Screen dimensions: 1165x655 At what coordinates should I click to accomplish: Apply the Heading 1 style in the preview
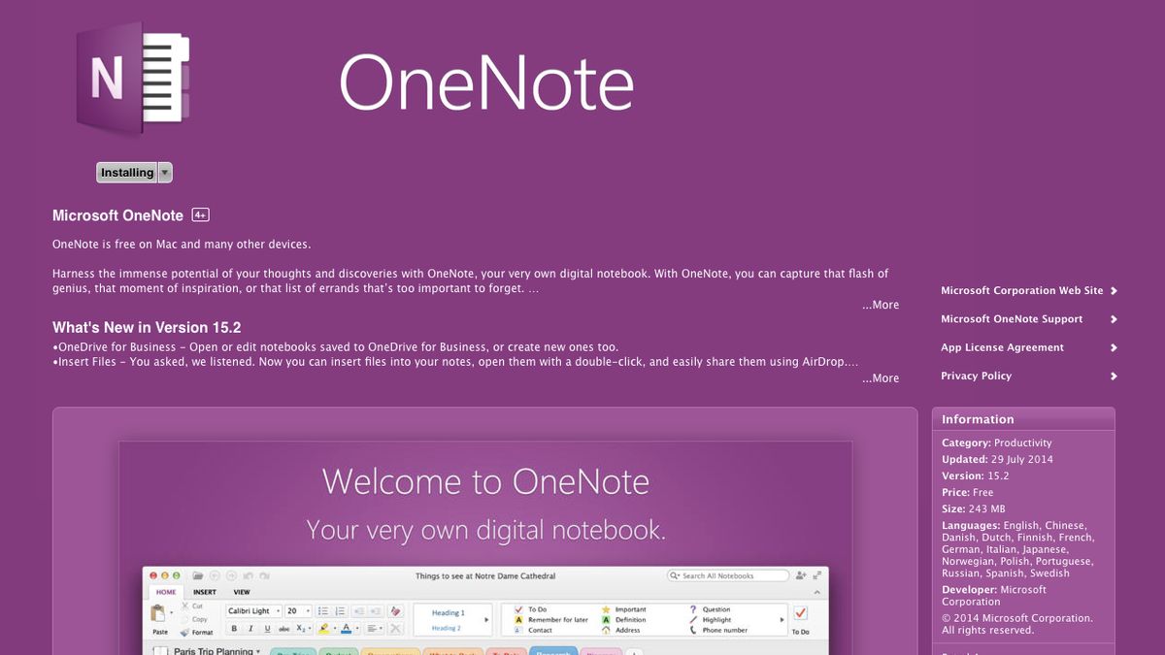448,613
